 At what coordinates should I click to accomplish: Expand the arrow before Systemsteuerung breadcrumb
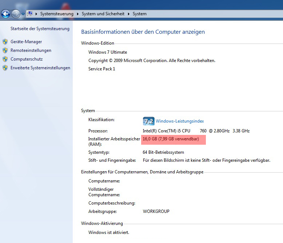point(36,14)
